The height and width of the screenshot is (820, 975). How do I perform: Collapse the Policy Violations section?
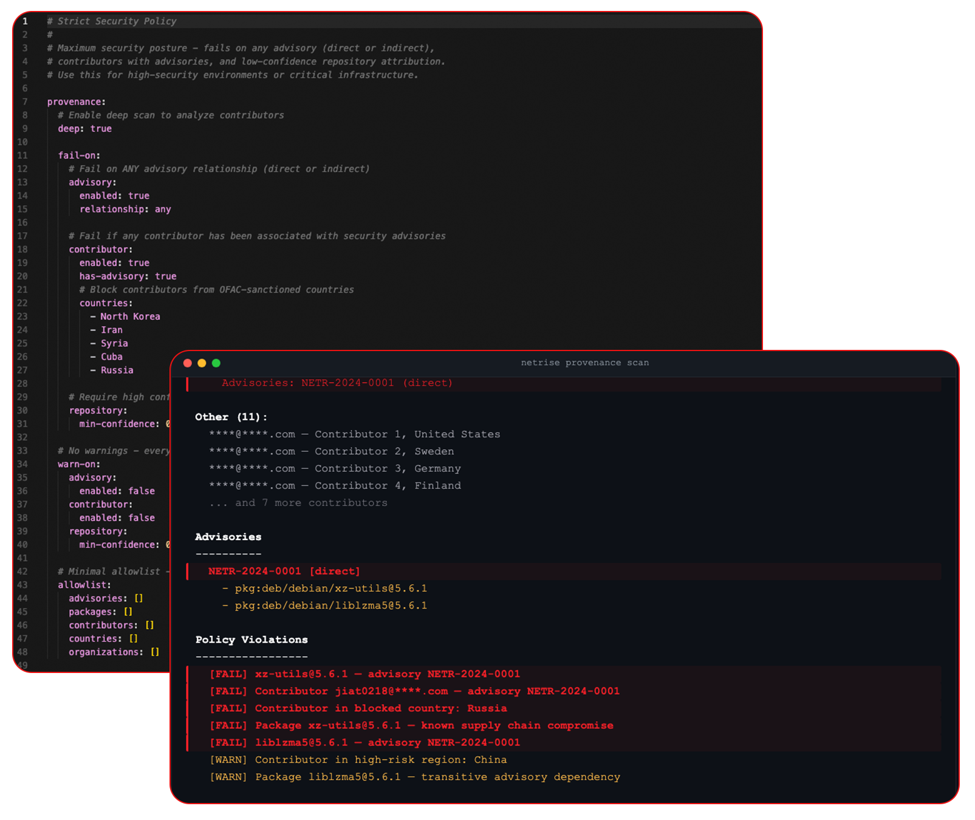coord(251,639)
